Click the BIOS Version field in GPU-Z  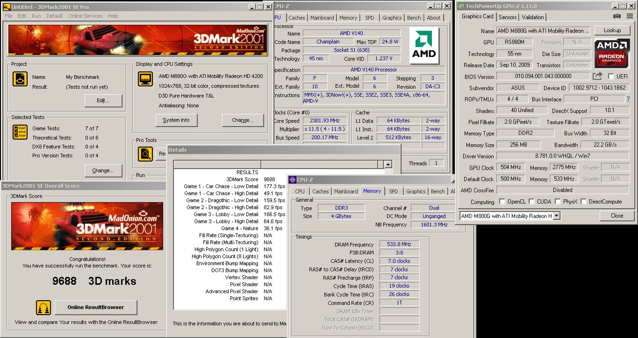[543, 76]
